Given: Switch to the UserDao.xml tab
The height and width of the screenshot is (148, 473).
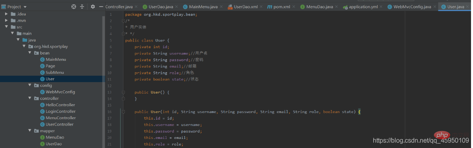Looking at the screenshot, I should click(246, 7).
